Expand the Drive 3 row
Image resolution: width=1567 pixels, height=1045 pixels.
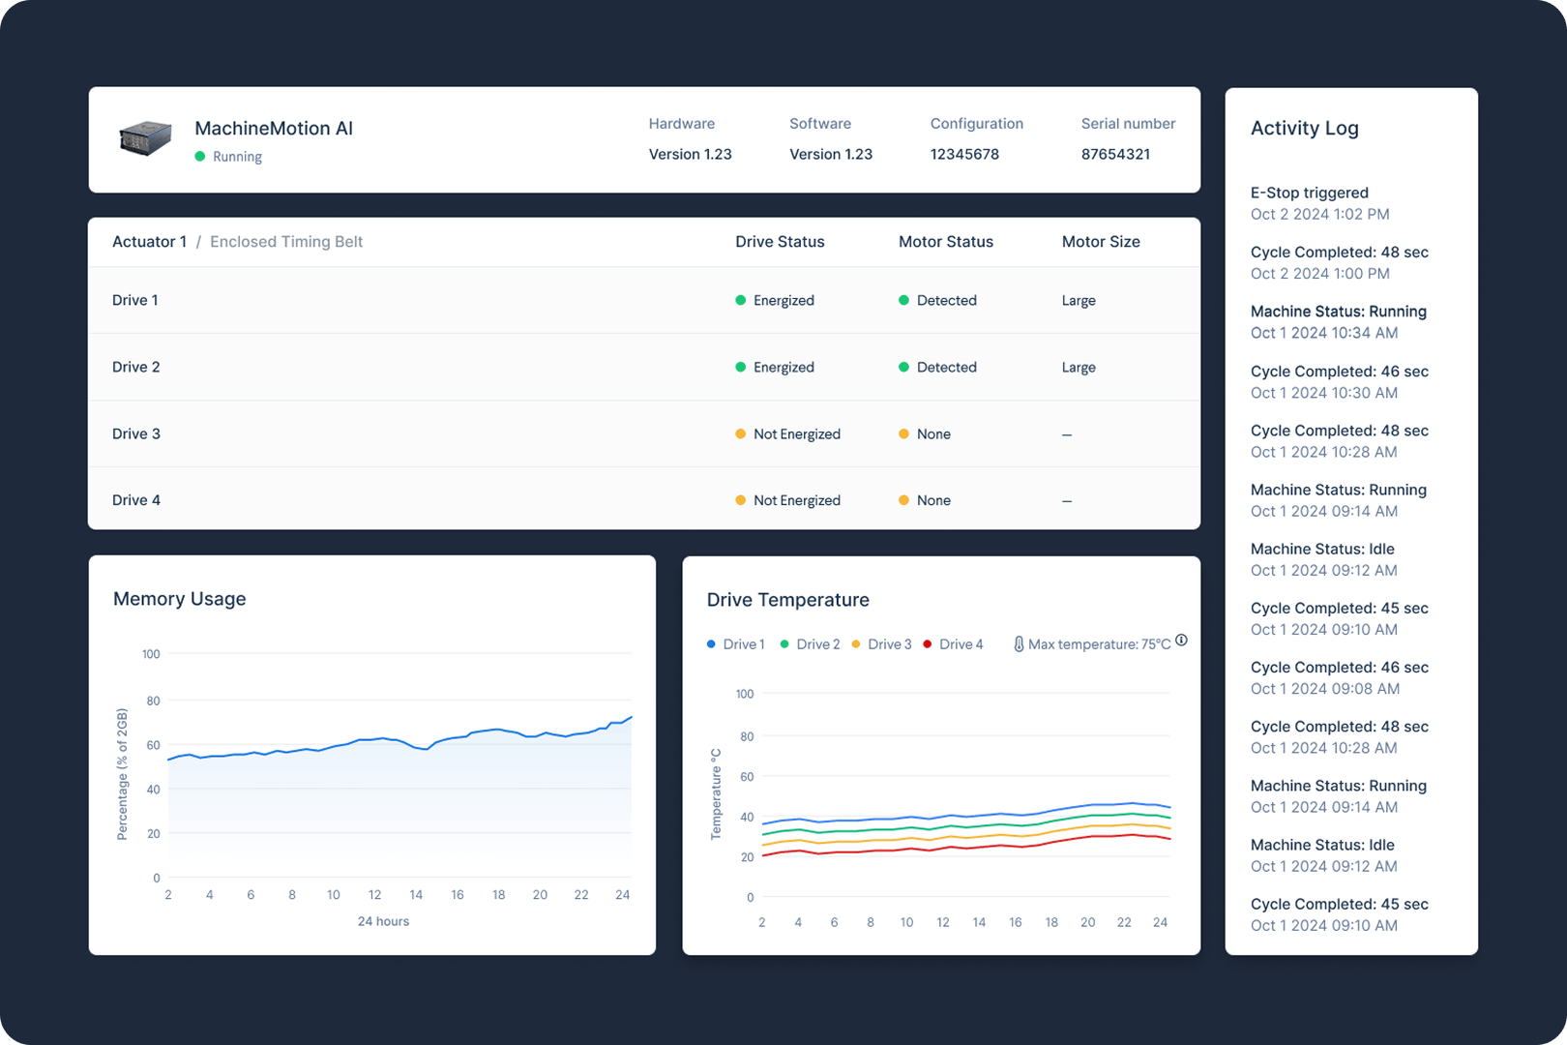(136, 433)
